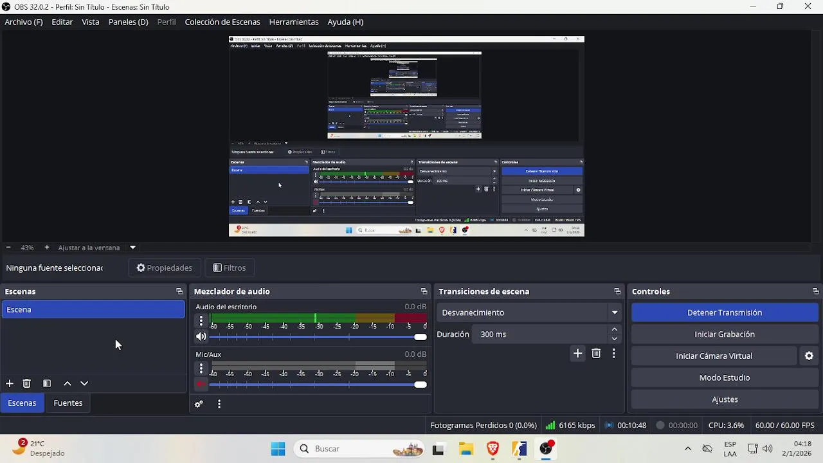Screen dimensions: 823x463
Task: Expand the Desvanecimiento transition dropdown
Action: [x=615, y=313]
